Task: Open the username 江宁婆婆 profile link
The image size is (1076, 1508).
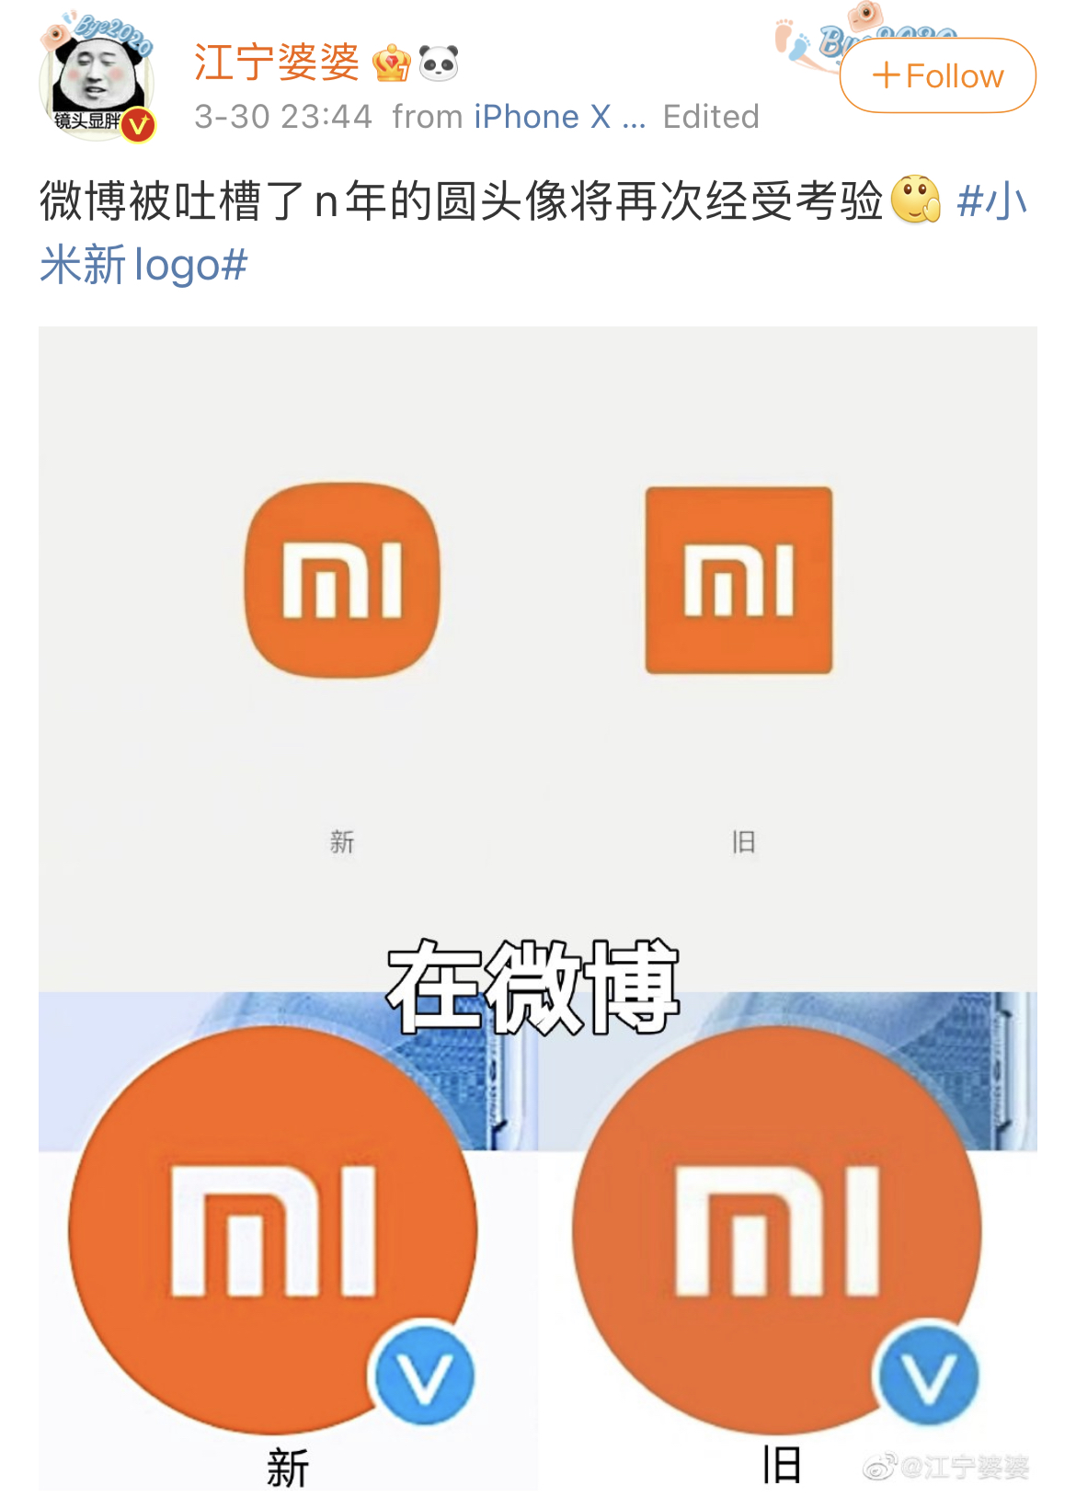Action: point(277,63)
